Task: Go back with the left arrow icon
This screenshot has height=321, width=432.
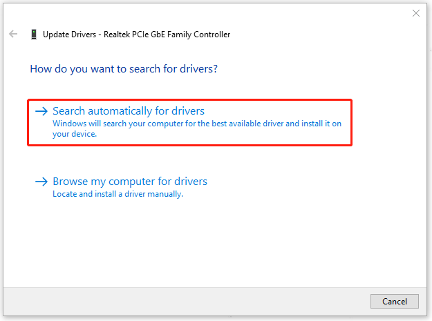Action: (13, 34)
